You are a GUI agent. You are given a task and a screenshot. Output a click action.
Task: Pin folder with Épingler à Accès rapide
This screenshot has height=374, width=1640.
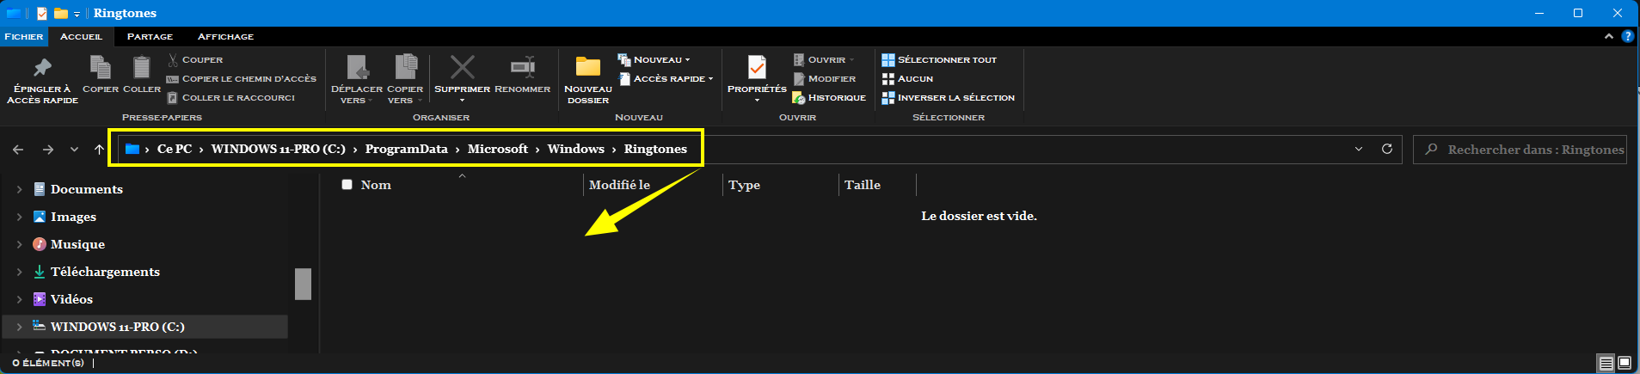tap(42, 81)
